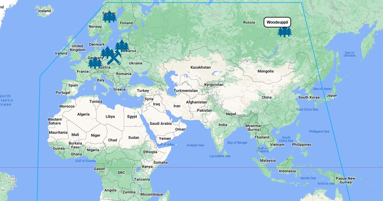The image size is (383, 201).
Task: Click the Kazakhstan country label
Action: point(200,67)
